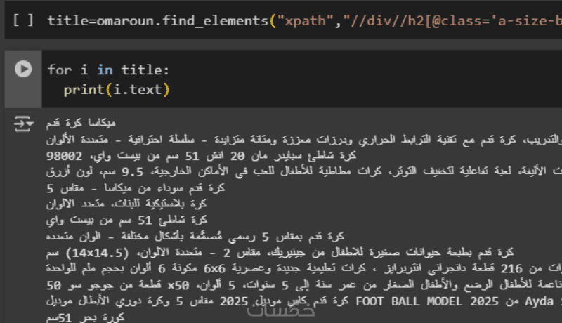
Task: Toggle the cell output actions icon
Action: 23,124
